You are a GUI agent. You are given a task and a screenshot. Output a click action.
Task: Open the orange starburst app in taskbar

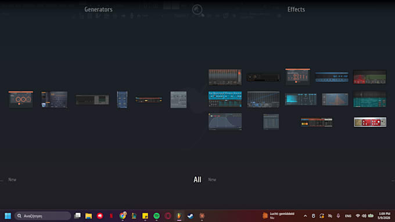202,216
